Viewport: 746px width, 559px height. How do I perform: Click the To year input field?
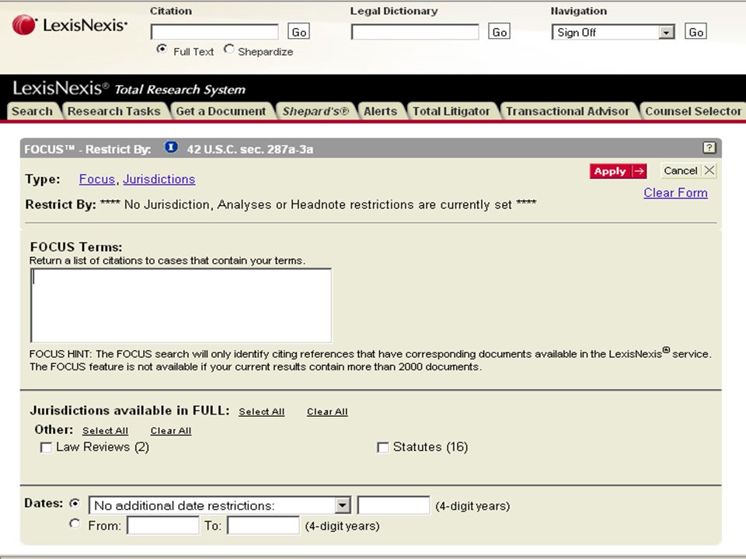pos(263,526)
